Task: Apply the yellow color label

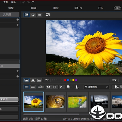Action: coord(74,80)
